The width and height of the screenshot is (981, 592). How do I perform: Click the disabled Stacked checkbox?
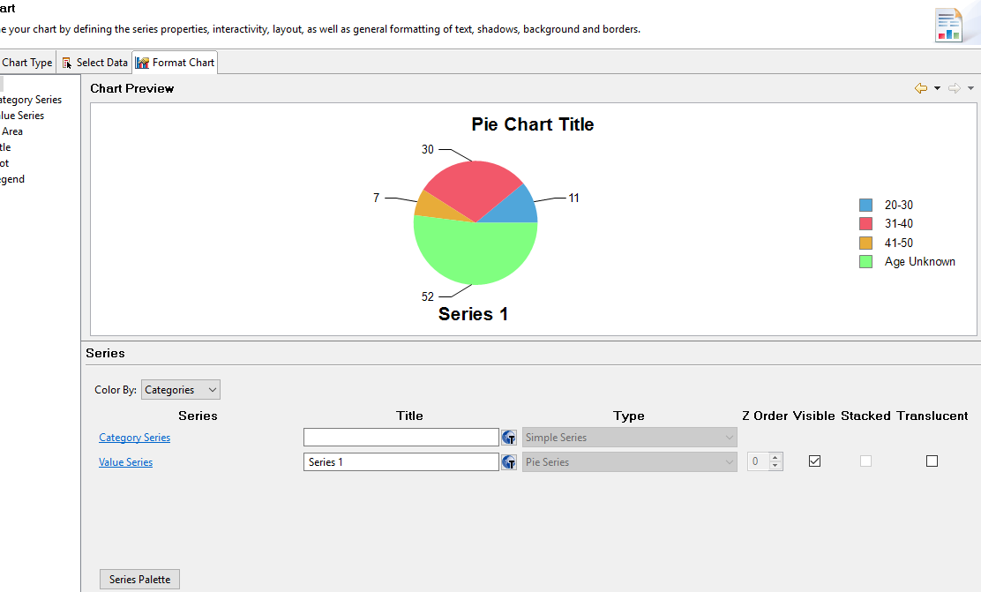click(866, 461)
